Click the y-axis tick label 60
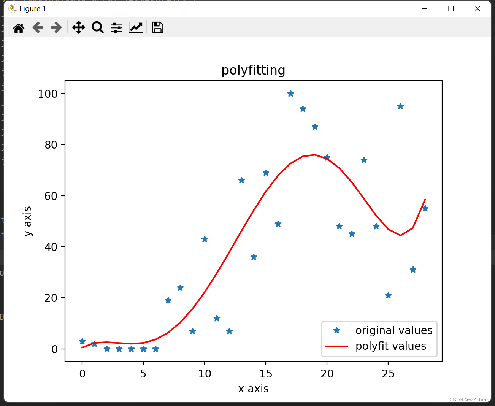The image size is (495, 406). [x=51, y=196]
